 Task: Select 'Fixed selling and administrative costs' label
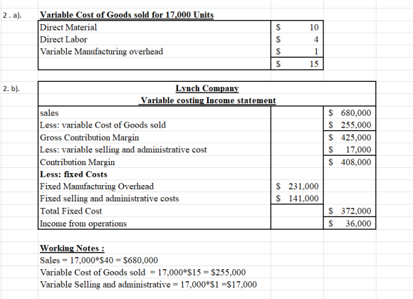coord(110,199)
